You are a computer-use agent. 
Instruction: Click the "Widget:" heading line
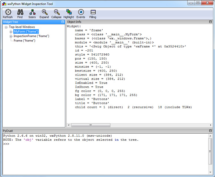(x=74, y=26)
